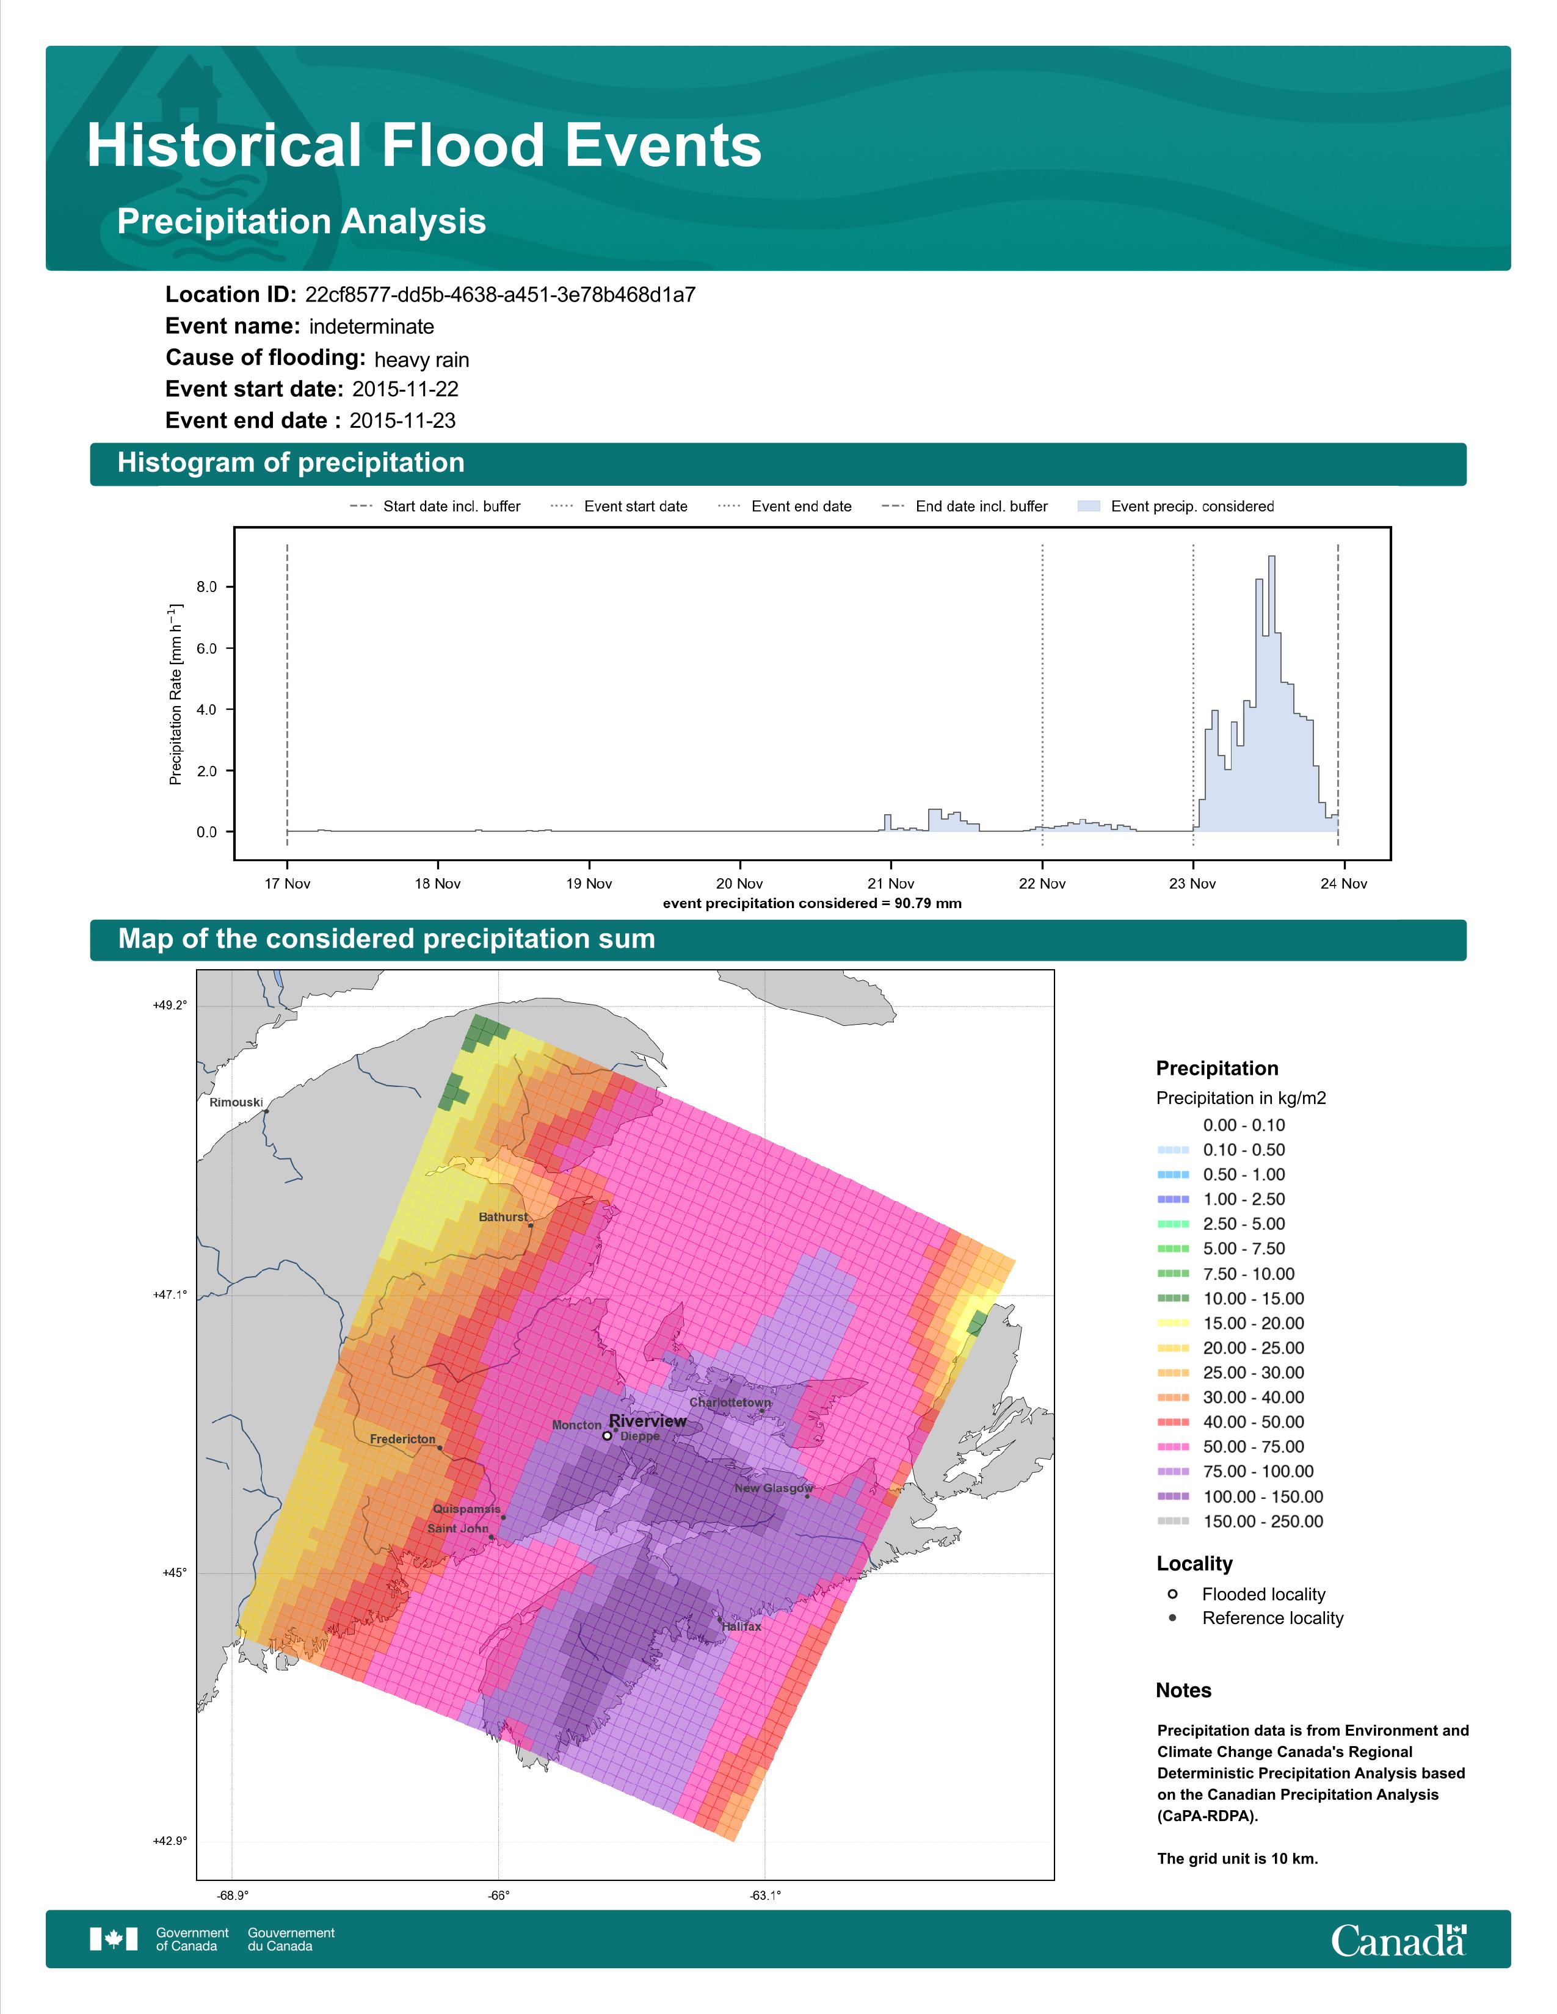Click the Moncton label on the map
This screenshot has width=1557, height=2014.
[576, 1424]
